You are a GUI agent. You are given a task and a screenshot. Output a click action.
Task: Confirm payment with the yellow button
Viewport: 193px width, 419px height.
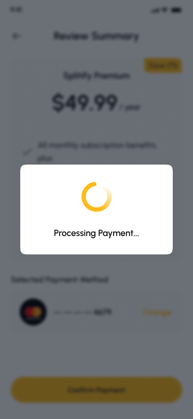tap(96, 390)
